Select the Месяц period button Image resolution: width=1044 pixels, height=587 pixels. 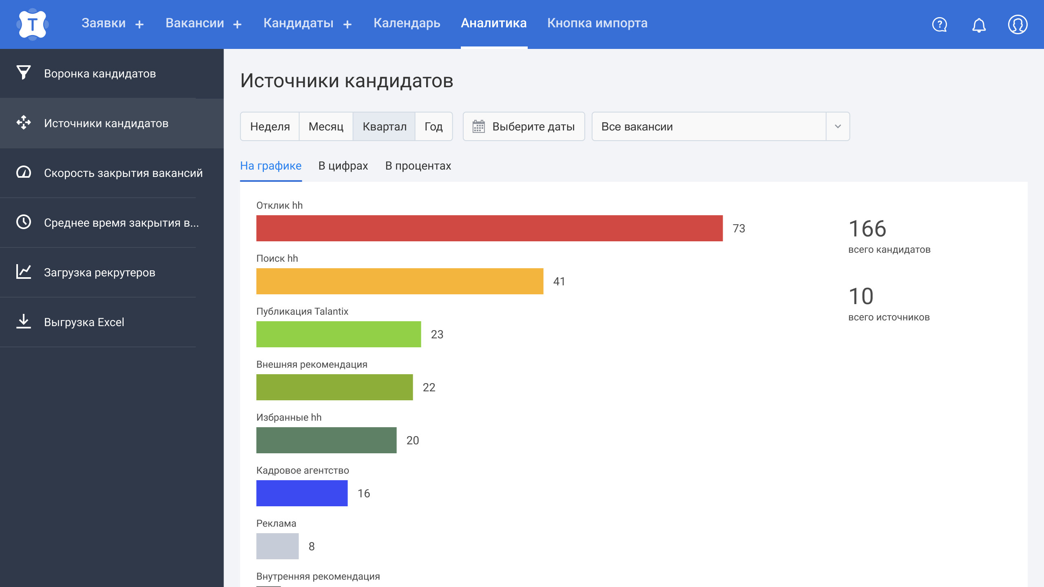click(326, 126)
